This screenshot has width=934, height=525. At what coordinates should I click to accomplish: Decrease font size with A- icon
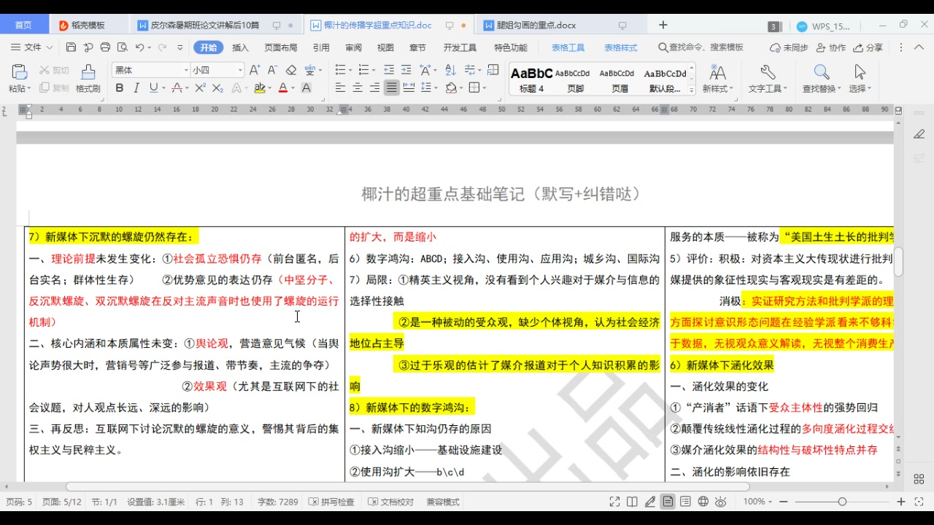272,70
